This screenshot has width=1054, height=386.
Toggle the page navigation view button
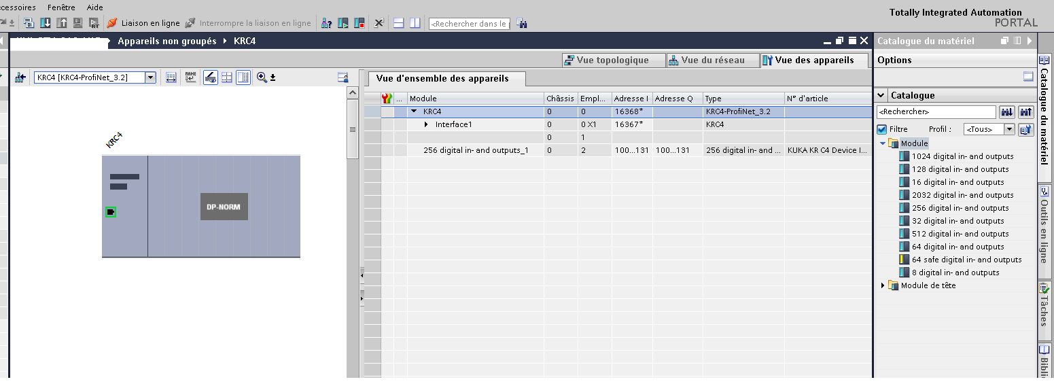pos(243,77)
